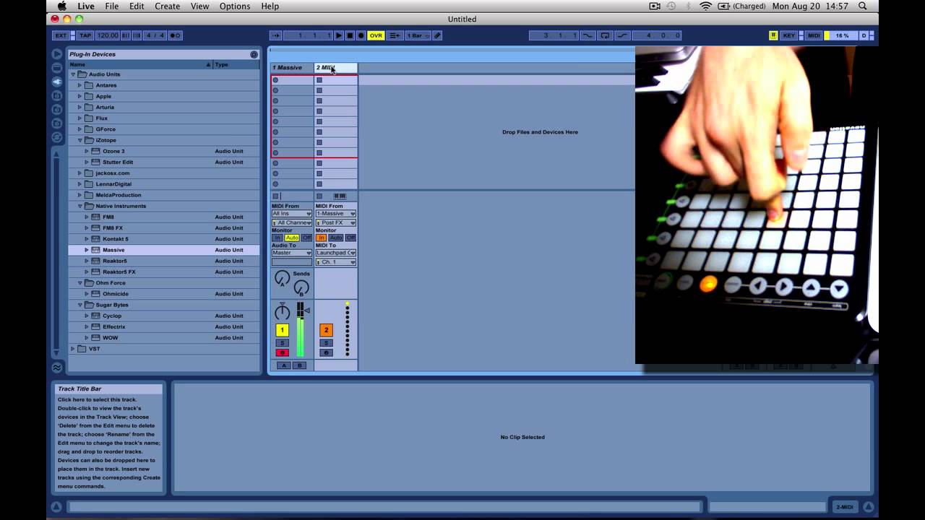Enable MIDI map mode

pyautogui.click(x=814, y=35)
